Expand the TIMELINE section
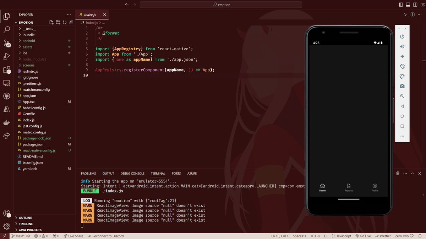 click(26, 224)
